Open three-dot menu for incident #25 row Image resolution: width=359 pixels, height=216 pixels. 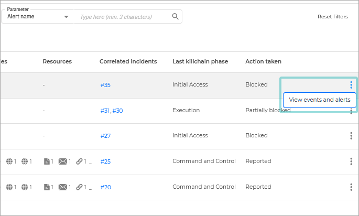[351, 161]
